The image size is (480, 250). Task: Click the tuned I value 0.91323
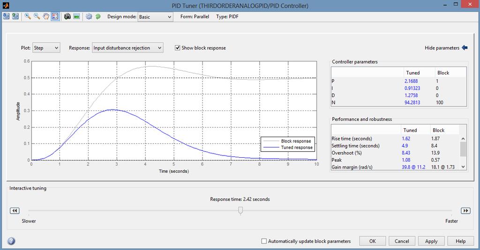[x=412, y=88]
